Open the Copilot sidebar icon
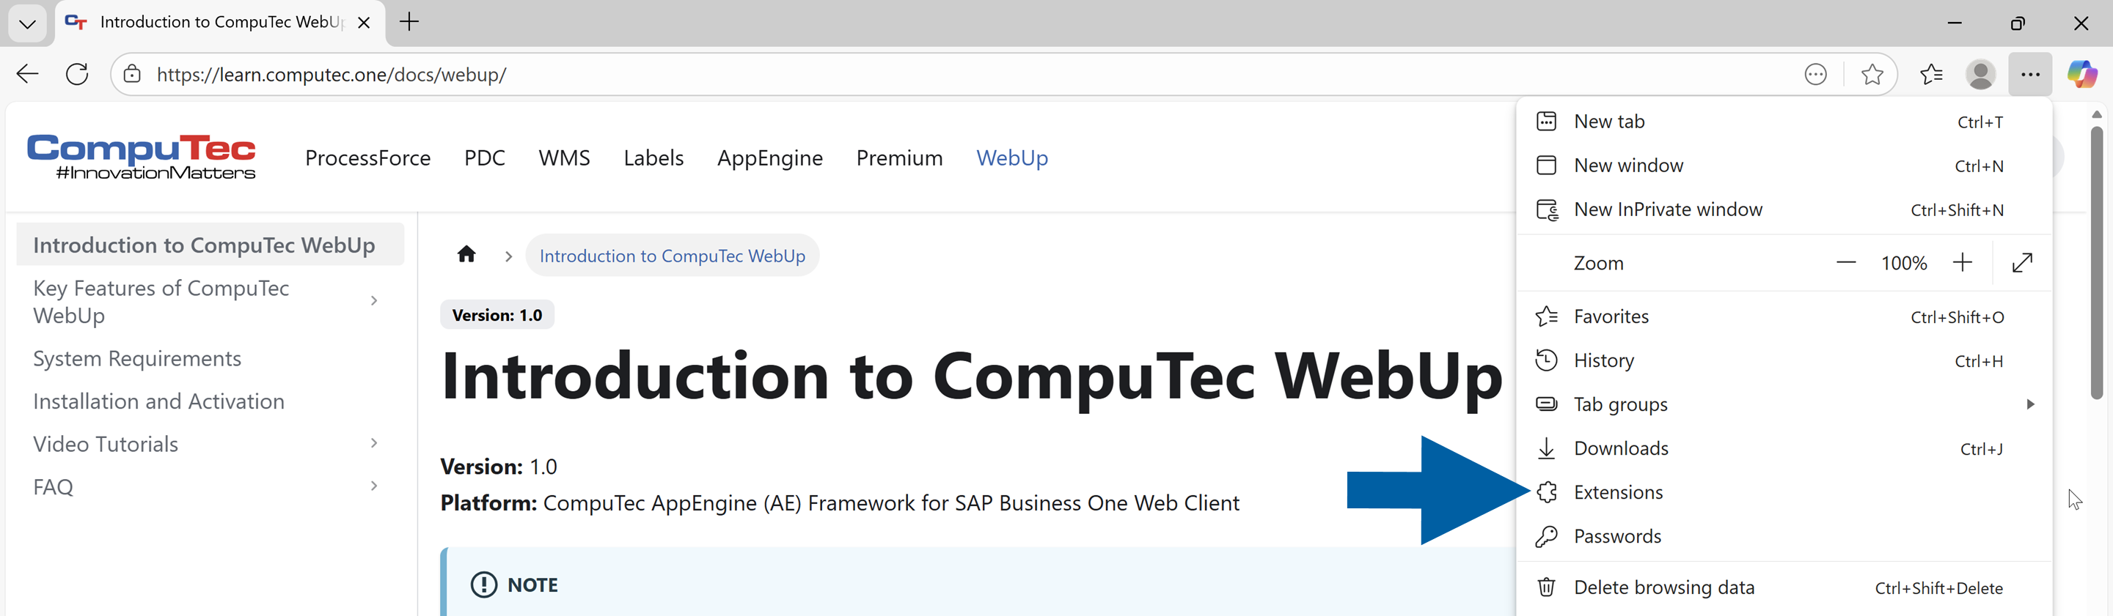Viewport: 2113px width, 616px height. point(2082,75)
